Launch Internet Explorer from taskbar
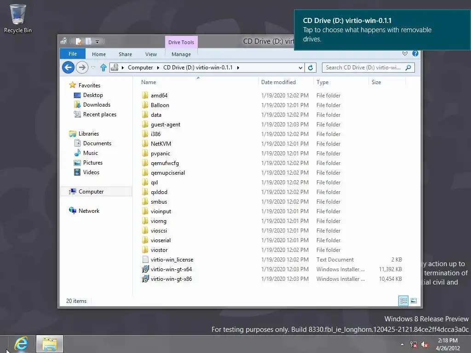 point(20,344)
